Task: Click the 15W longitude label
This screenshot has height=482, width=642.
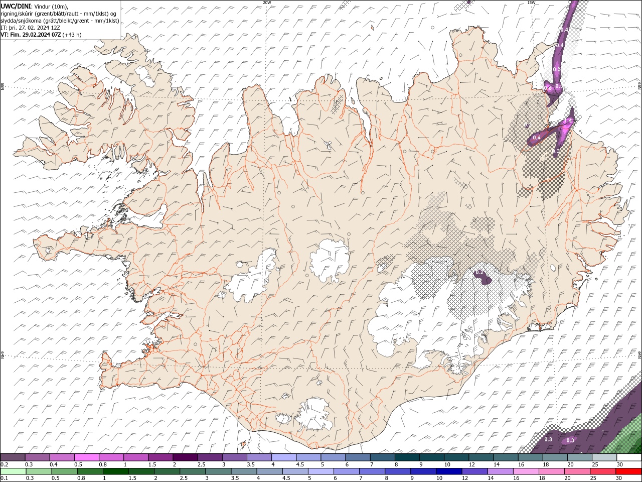Action: coord(531,3)
